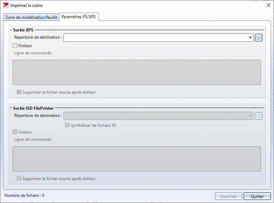The height and width of the screenshot is (203, 274).
Task: Click the Sortie XPS destination folder field
Action: tap(156, 38)
